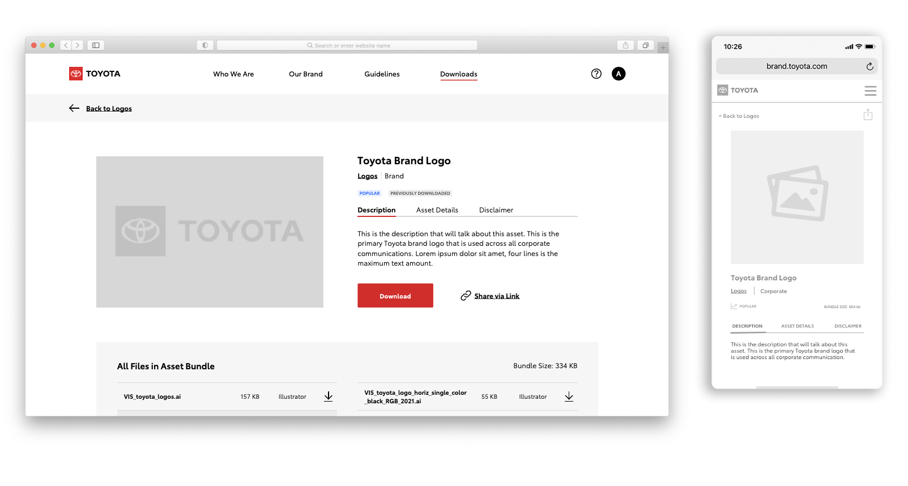Screen dimensions: 908x486
Task: Click the Safari search address field
Action: click(347, 45)
